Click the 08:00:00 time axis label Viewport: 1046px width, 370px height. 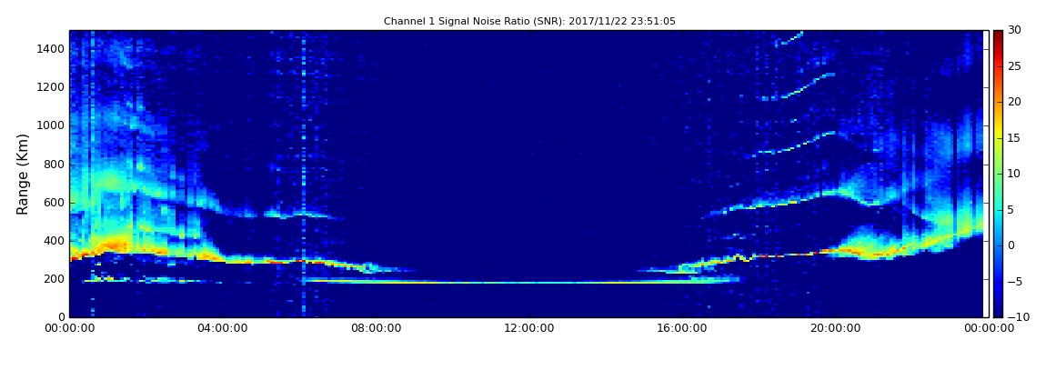(x=376, y=327)
